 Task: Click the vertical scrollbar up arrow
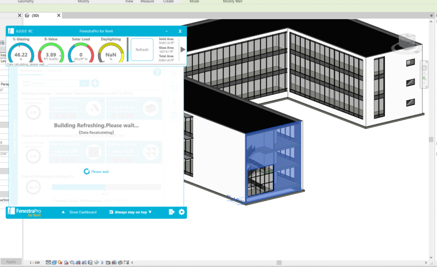click(x=431, y=21)
